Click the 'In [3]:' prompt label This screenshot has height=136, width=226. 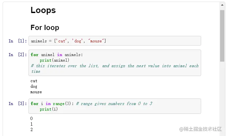point(18,104)
